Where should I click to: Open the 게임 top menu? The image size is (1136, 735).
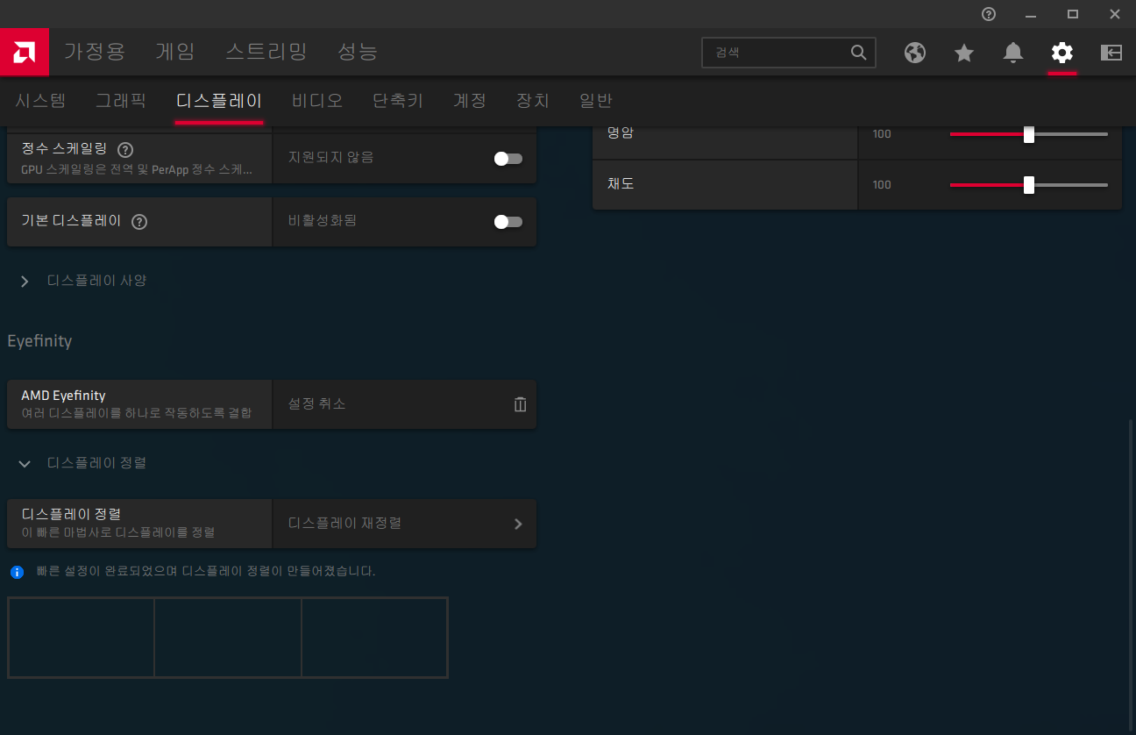[175, 52]
